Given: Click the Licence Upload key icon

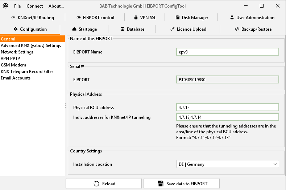Looking at the screenshot, I should click(172, 29).
